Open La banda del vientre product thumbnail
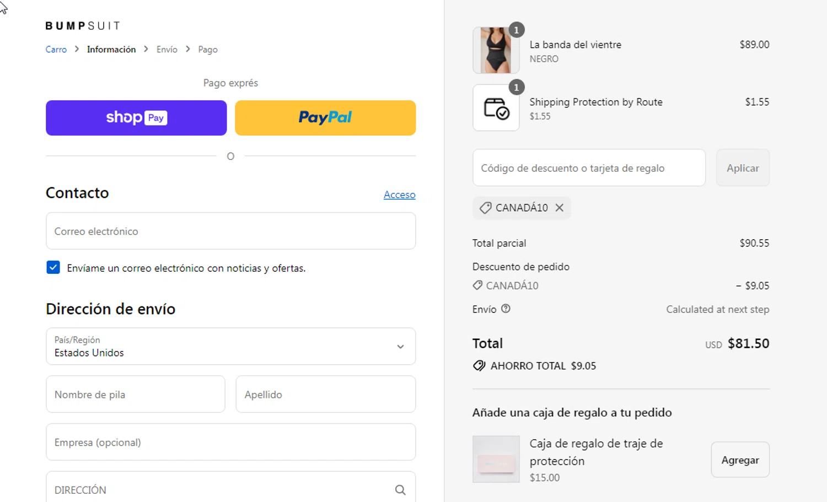 (x=496, y=50)
